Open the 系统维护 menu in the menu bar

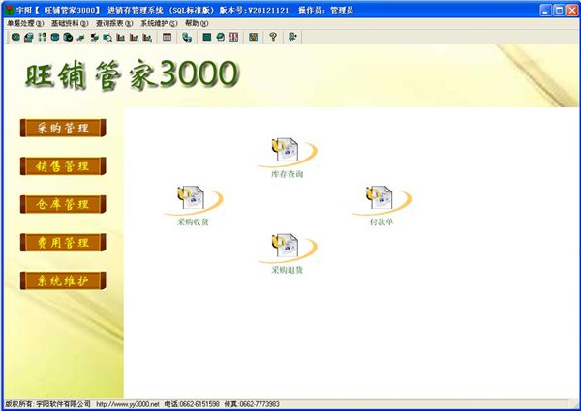(159, 23)
